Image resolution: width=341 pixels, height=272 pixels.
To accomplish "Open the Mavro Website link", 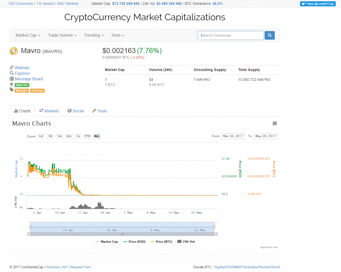I will click(22, 68).
